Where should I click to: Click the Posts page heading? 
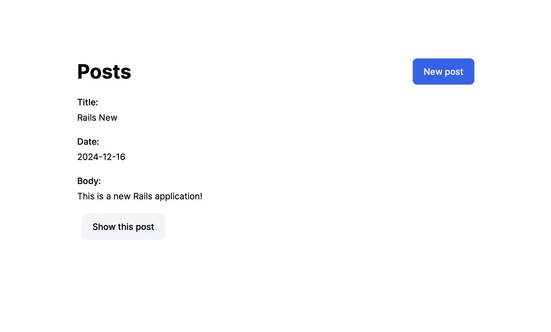(104, 72)
